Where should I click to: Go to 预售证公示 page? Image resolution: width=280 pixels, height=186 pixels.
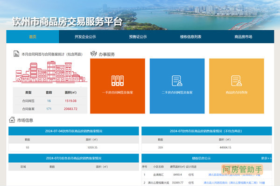point(138,37)
